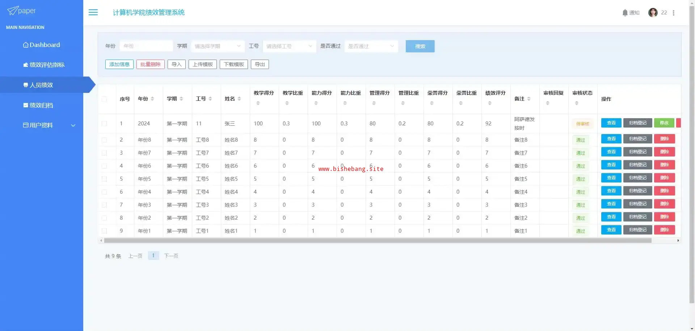Sort by 工号 column sort icon

coord(210,99)
